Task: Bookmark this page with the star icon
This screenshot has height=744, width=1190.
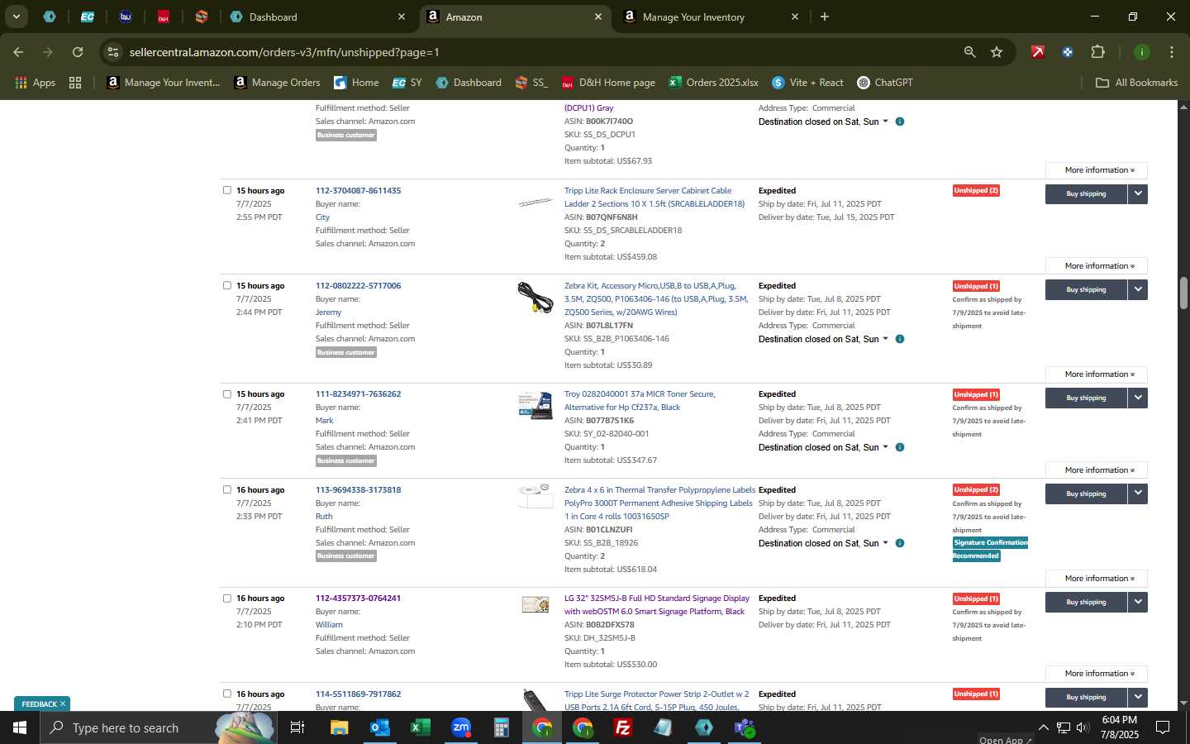Action: 997,52
